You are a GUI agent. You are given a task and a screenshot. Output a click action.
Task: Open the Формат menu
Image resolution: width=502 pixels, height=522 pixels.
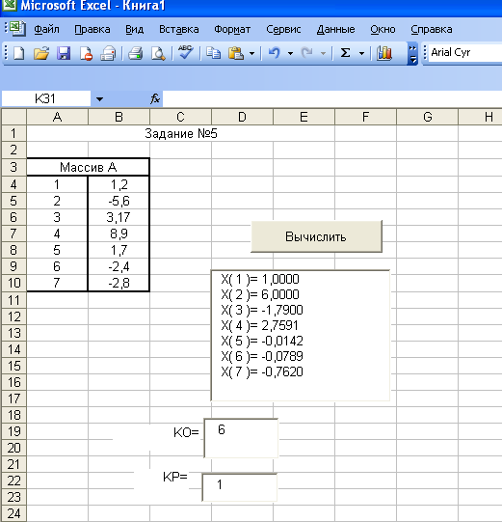point(232,29)
